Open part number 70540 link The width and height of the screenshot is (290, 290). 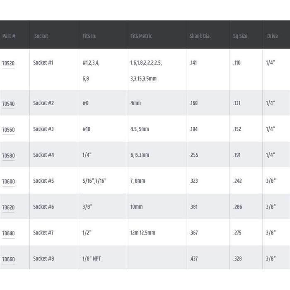tap(8, 104)
